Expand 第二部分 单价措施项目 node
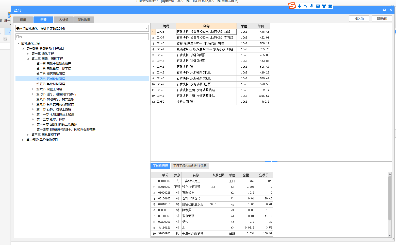Viewport: 396px width, 245px height. [23, 140]
